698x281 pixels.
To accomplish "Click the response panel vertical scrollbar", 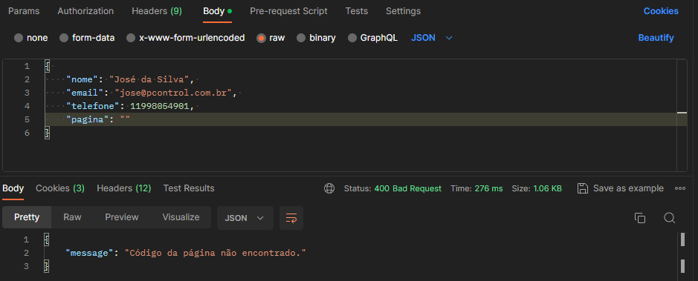I will pos(683,253).
